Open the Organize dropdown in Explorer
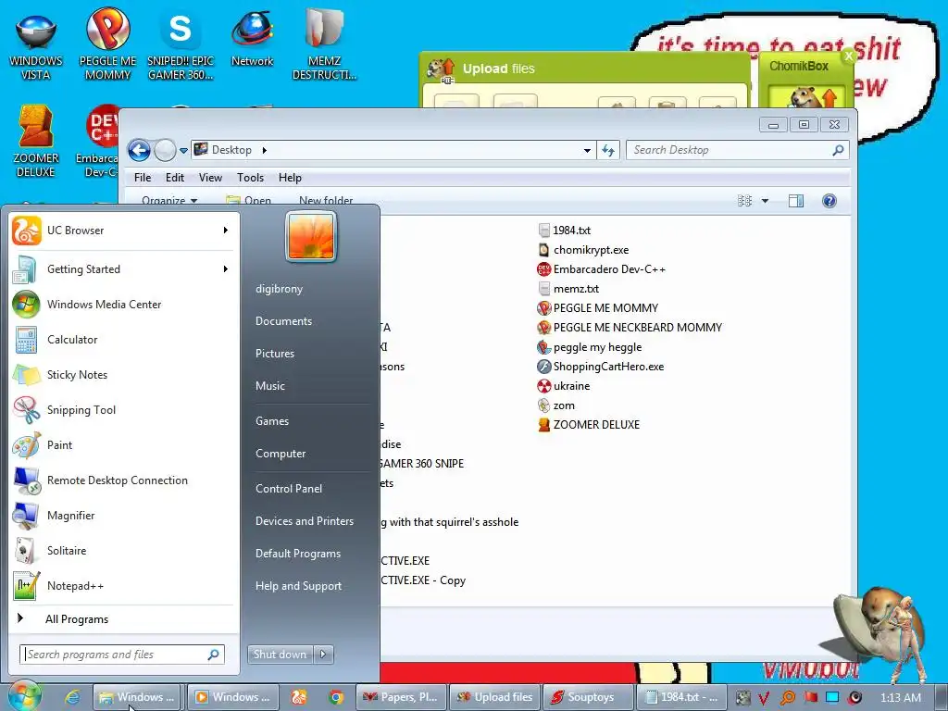Screen dimensions: 948x711 169,201
